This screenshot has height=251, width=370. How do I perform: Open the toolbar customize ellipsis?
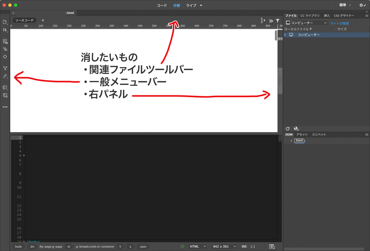[5, 107]
